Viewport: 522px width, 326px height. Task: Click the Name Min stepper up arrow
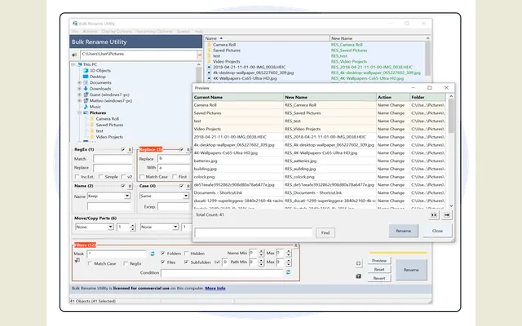pyautogui.click(x=261, y=251)
